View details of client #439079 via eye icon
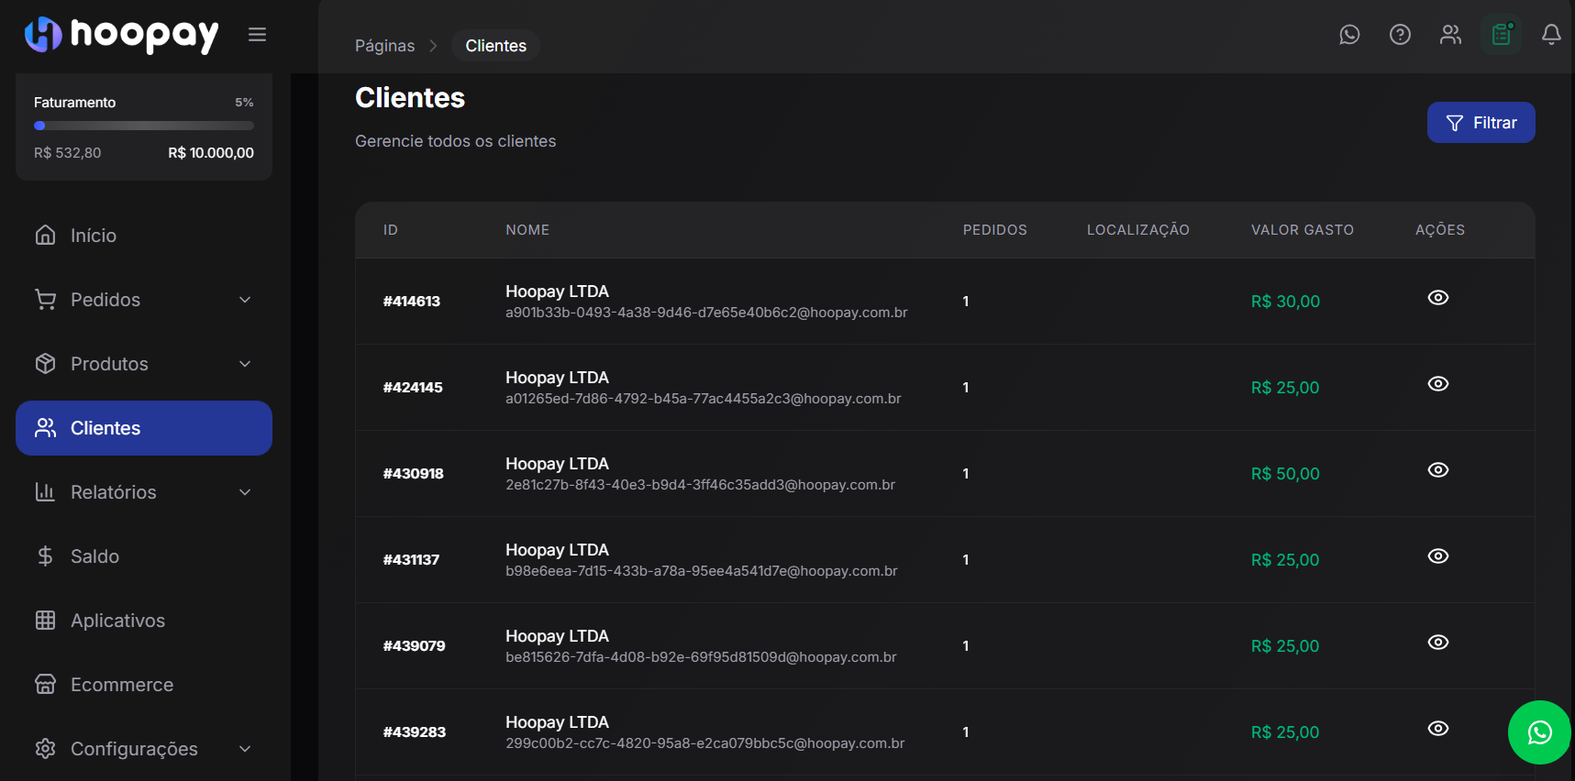The width and height of the screenshot is (1575, 781). pos(1438,643)
